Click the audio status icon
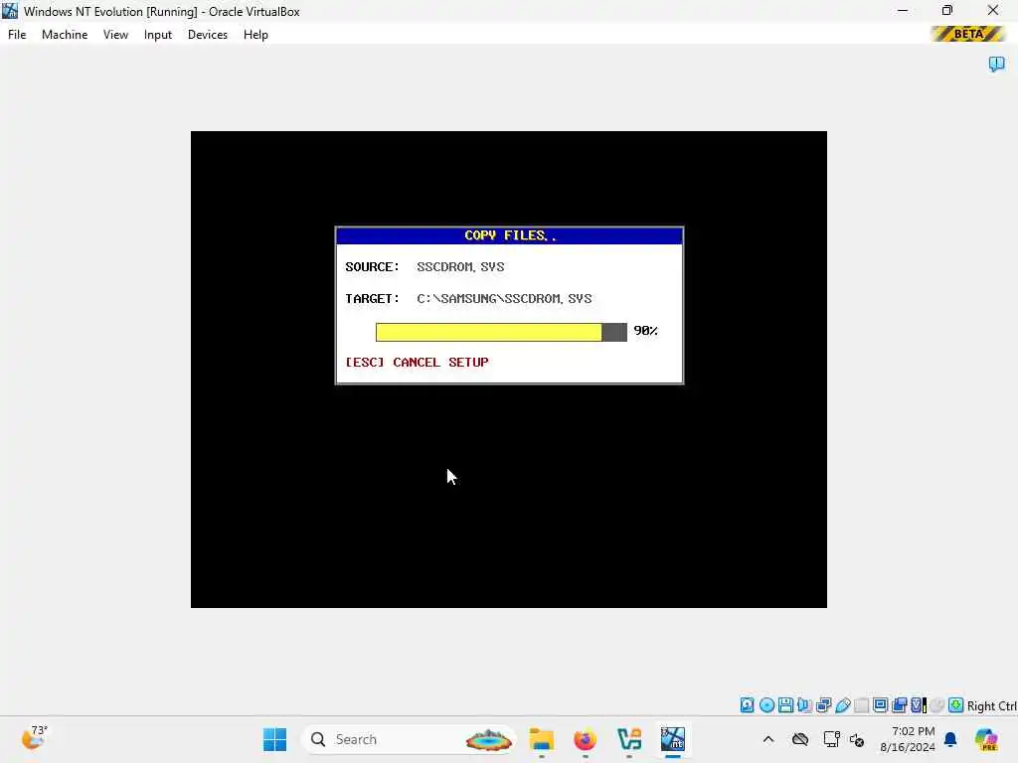The width and height of the screenshot is (1018, 763). tap(804, 705)
